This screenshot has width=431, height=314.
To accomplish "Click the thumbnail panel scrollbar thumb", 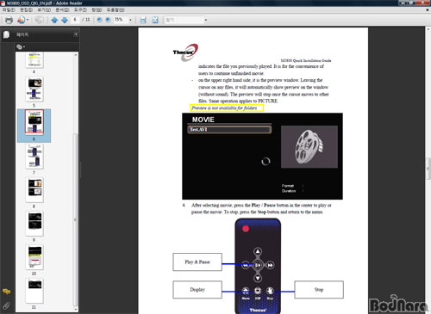I will click(75, 219).
